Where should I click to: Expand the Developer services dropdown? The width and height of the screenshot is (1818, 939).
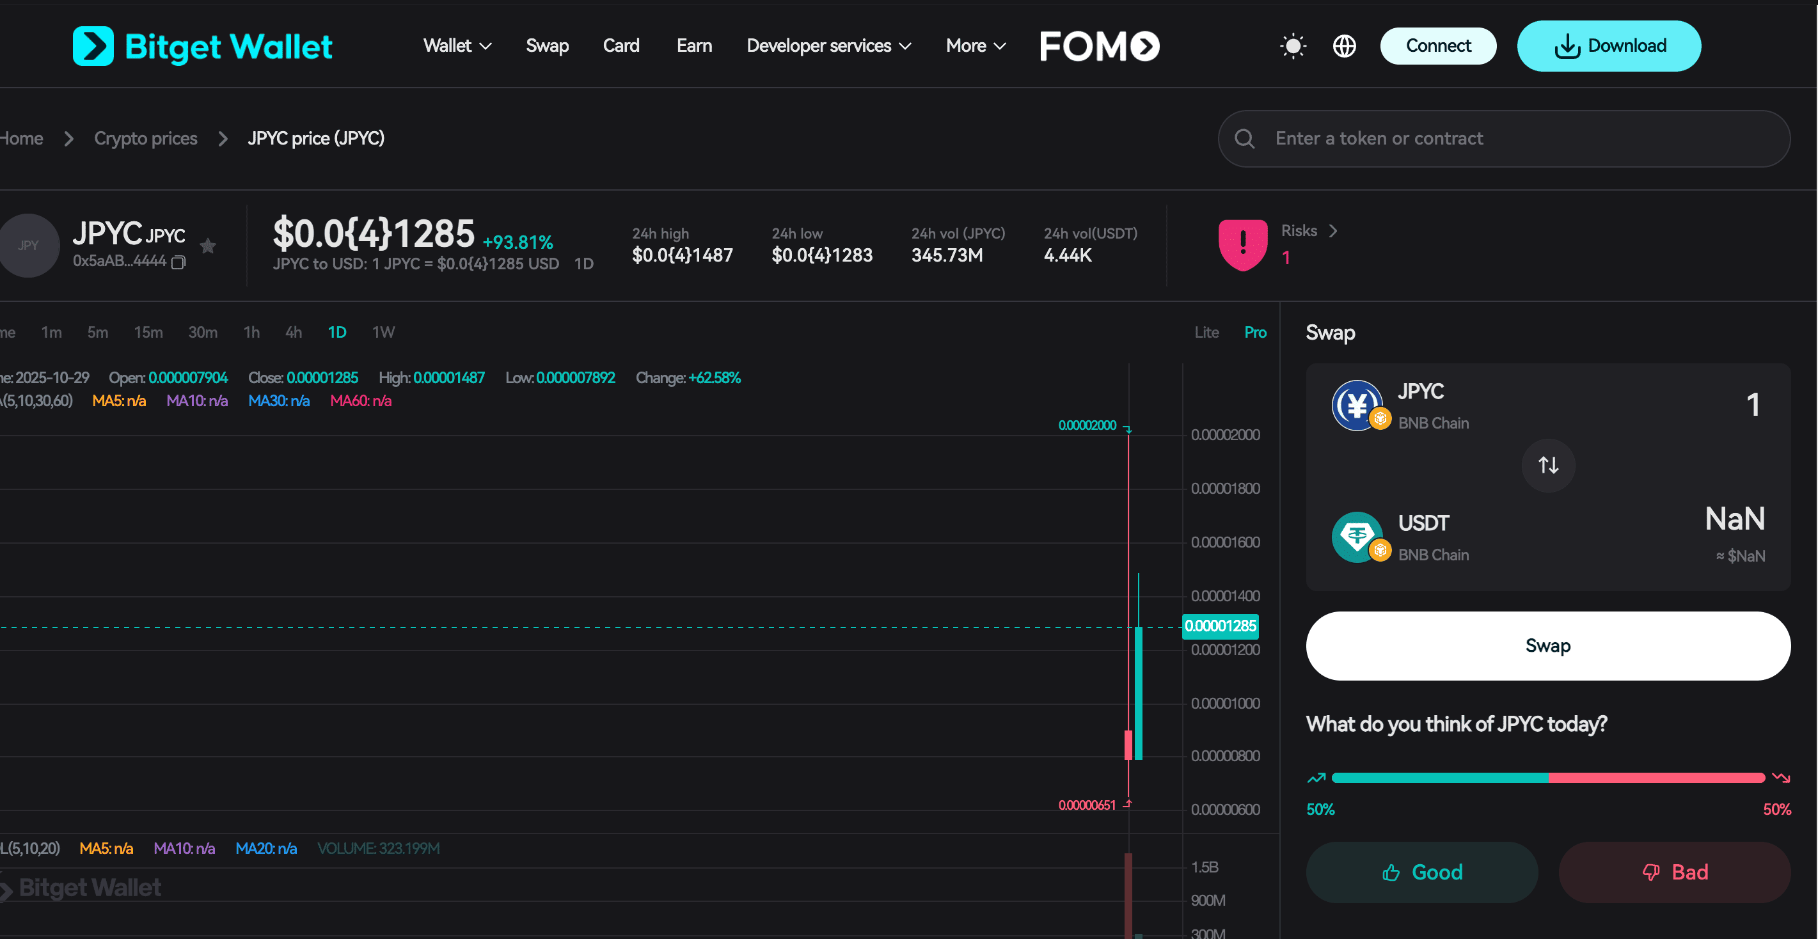(828, 46)
